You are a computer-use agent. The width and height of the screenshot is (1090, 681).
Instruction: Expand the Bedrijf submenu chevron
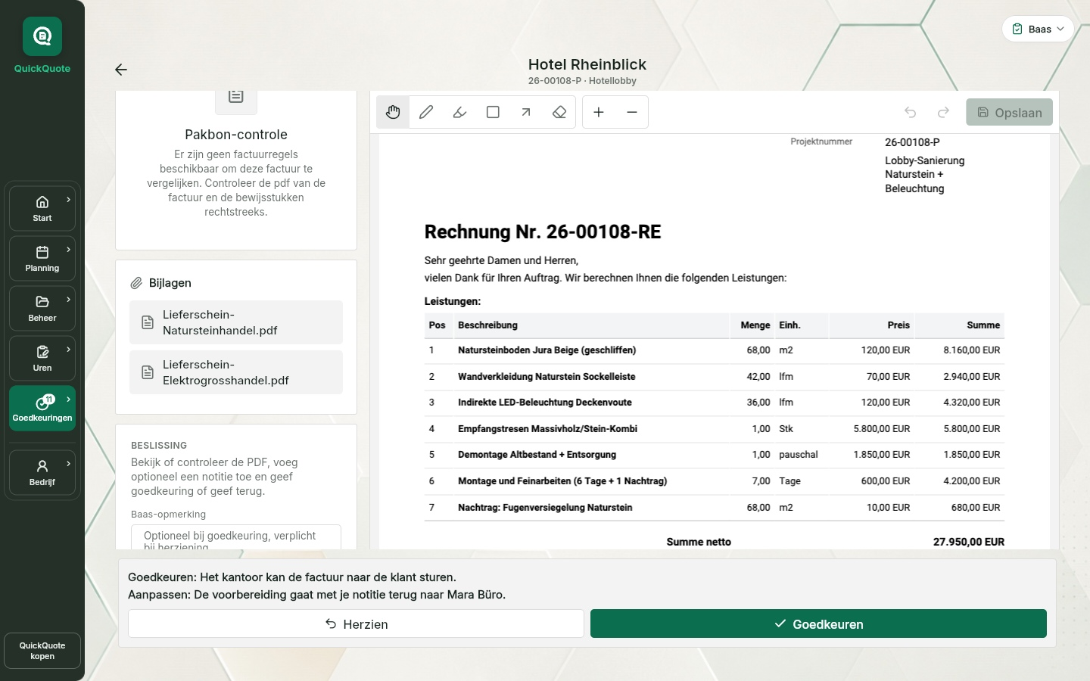[68, 464]
